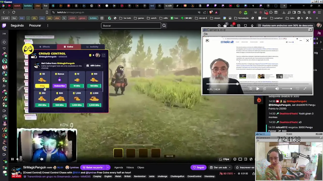The width and height of the screenshot is (323, 181).
Task: Follow channel with Seguir button
Action: [198, 167]
